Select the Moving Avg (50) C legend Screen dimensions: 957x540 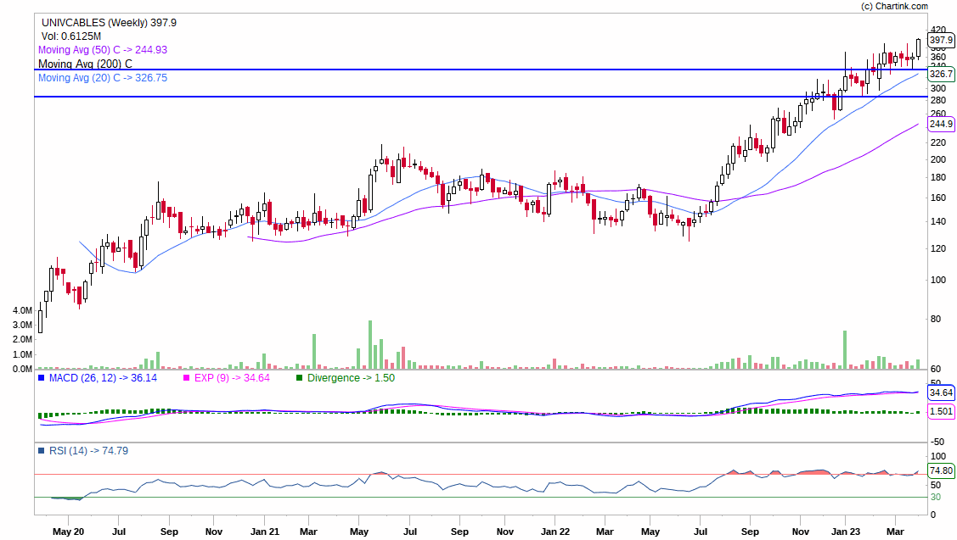[103, 50]
